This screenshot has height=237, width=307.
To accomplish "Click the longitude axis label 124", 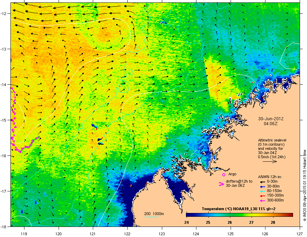I will point(196,234).
